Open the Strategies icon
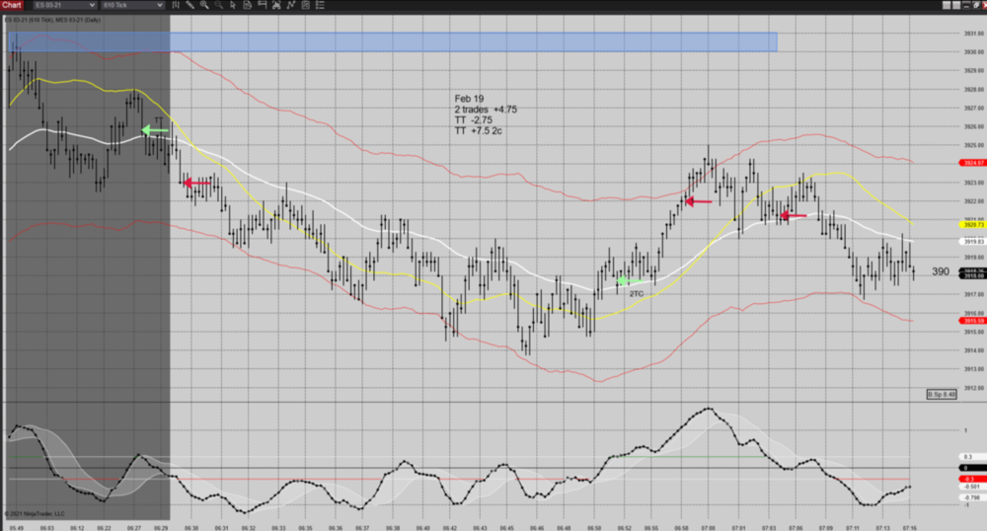Viewport: 987px width, 531px height. [x=305, y=5]
